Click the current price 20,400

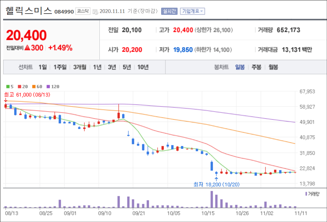pyautogui.click(x=27, y=35)
